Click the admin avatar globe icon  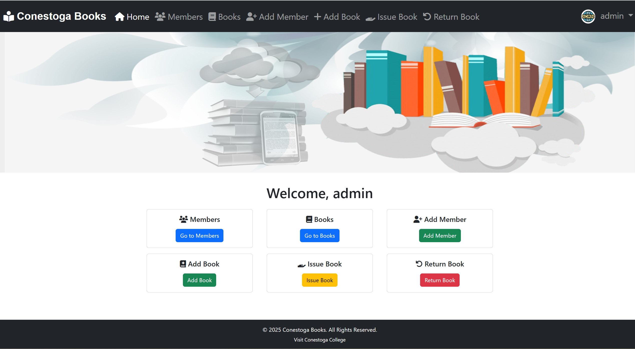click(x=588, y=16)
